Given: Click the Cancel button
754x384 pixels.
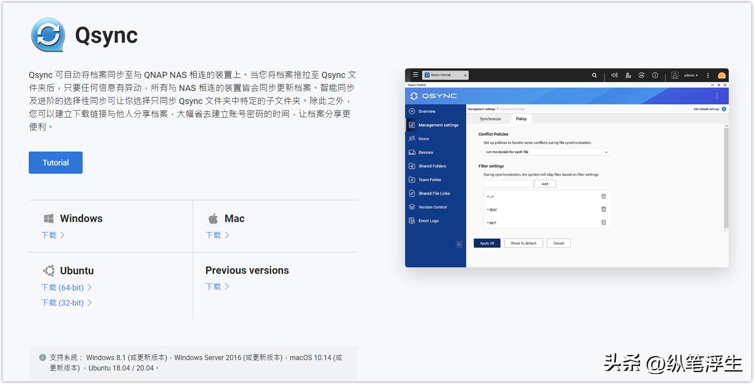Looking at the screenshot, I should pos(559,243).
